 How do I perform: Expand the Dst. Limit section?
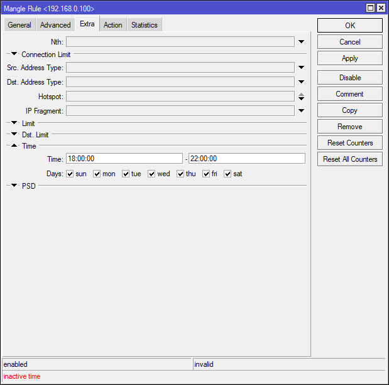(14, 135)
